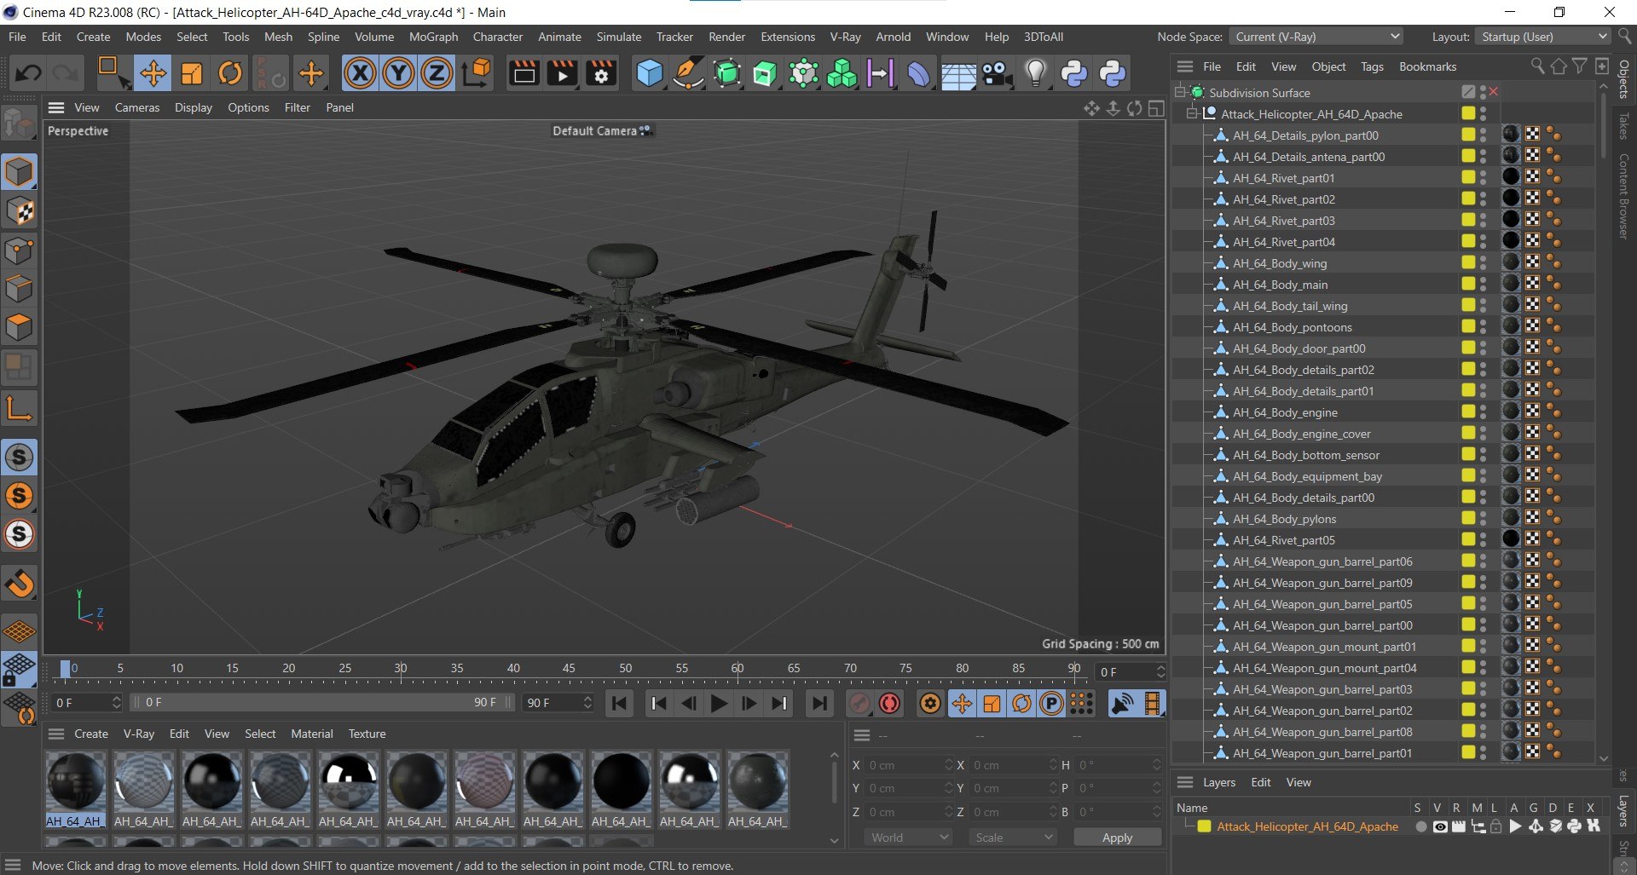This screenshot has height=875, width=1637.
Task: Enable Polygons mode in left palette
Action: [x=20, y=327]
